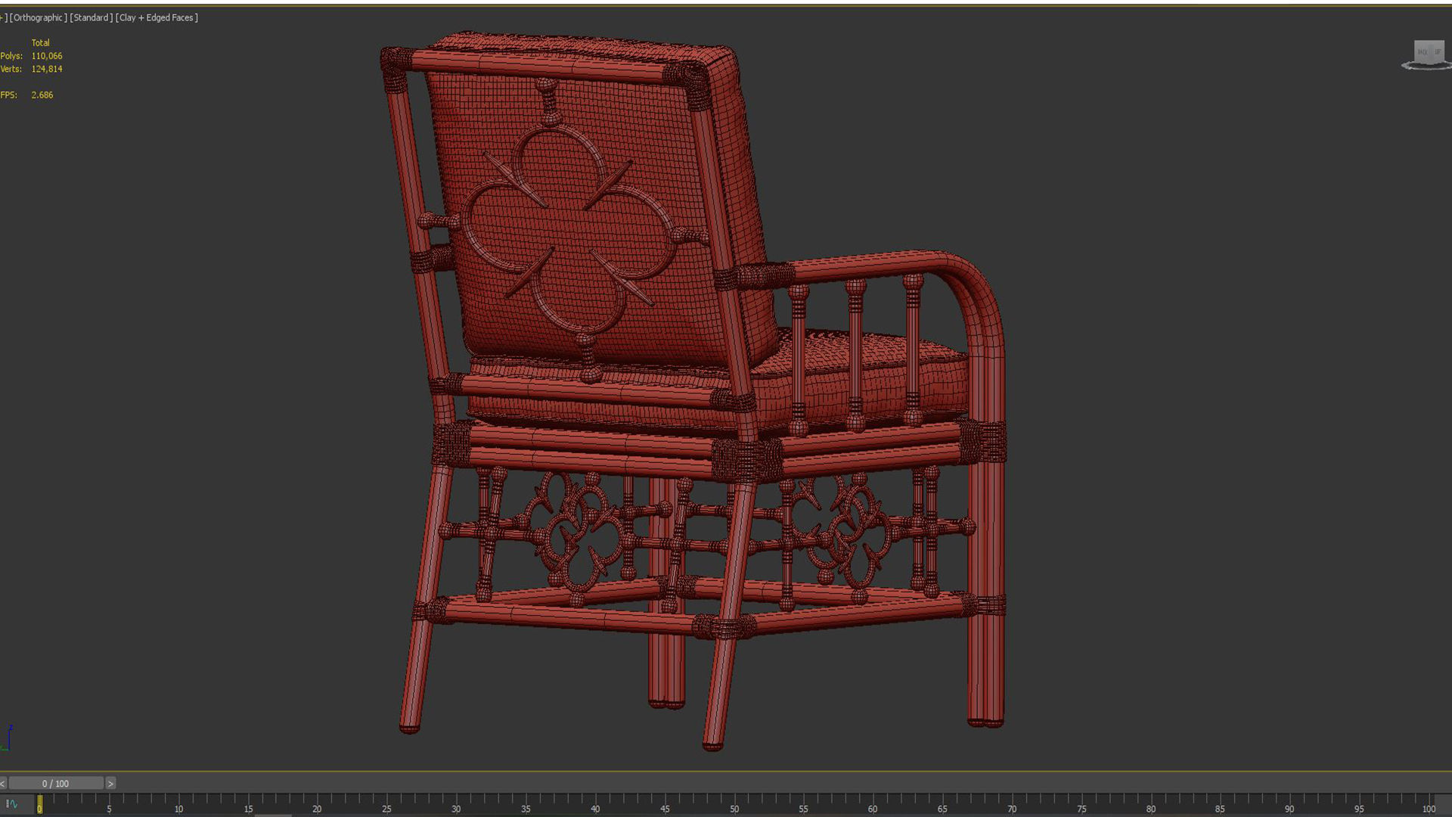The width and height of the screenshot is (1452, 817).
Task: Select the FPS value 2.686
Action: click(42, 95)
